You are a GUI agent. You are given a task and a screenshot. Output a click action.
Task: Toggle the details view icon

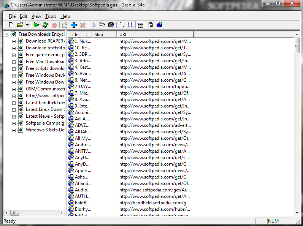coord(140,25)
